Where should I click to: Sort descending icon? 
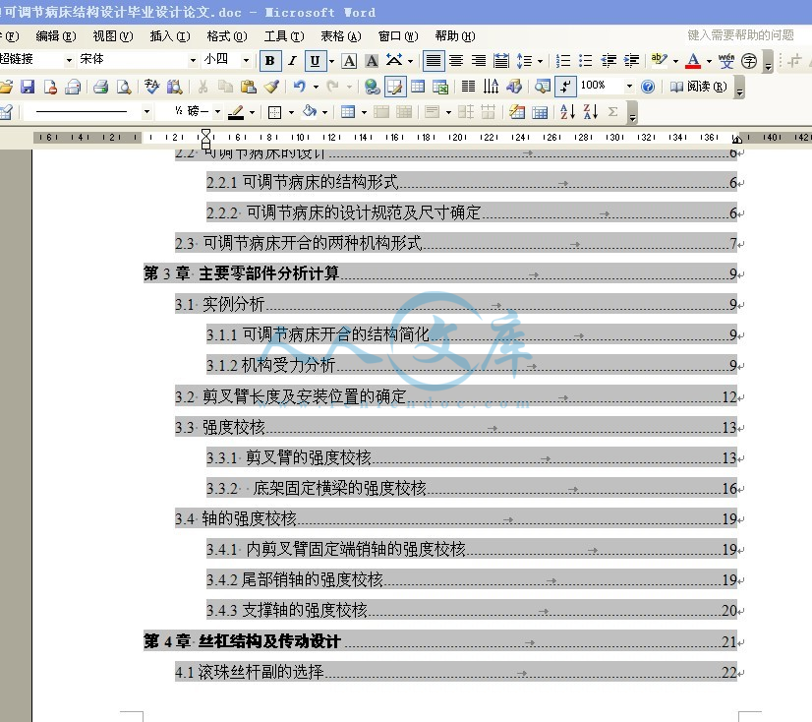click(590, 112)
